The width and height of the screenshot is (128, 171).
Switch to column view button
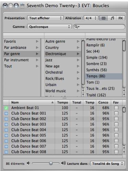(x=104, y=18)
